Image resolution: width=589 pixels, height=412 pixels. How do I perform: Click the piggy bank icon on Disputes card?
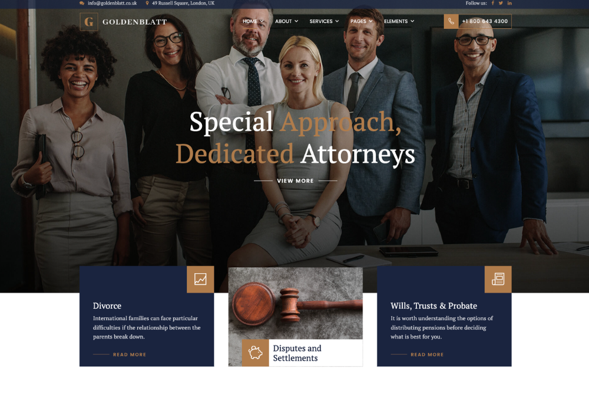(255, 353)
